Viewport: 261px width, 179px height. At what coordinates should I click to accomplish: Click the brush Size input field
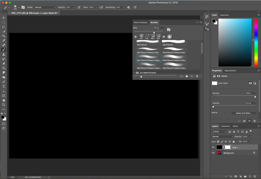pyautogui.click(x=159, y=28)
